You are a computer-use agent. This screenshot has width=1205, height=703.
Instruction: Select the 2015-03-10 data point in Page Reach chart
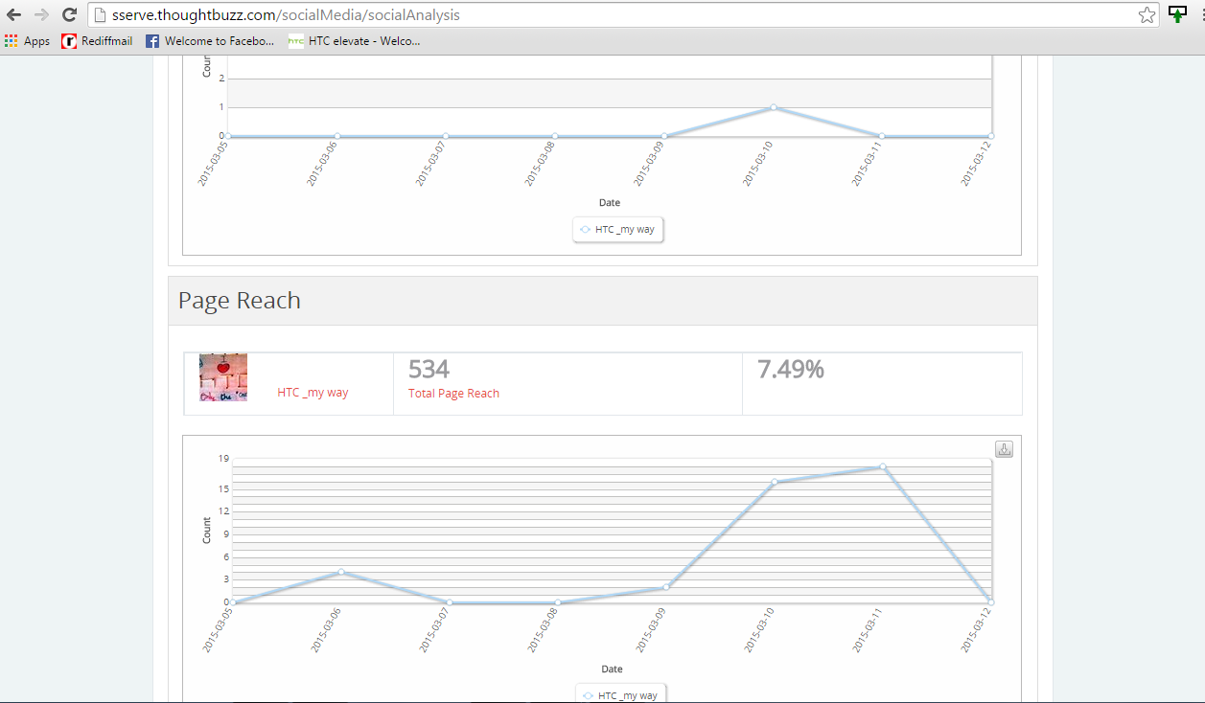(775, 482)
